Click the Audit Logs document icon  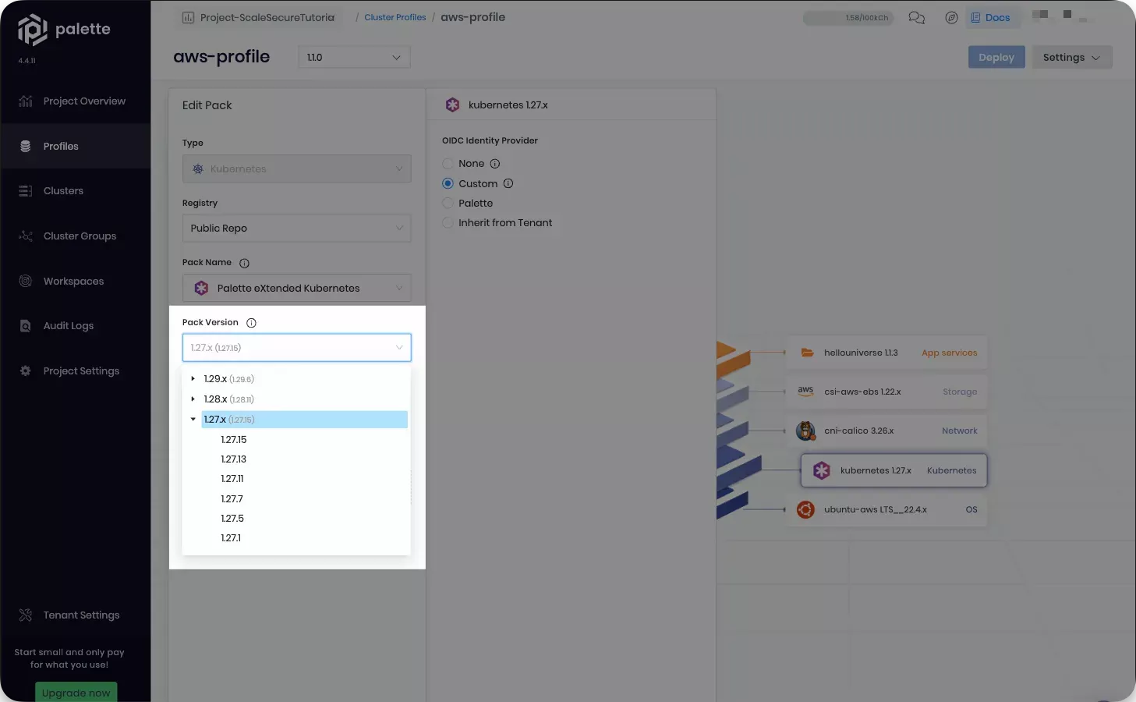coord(26,326)
